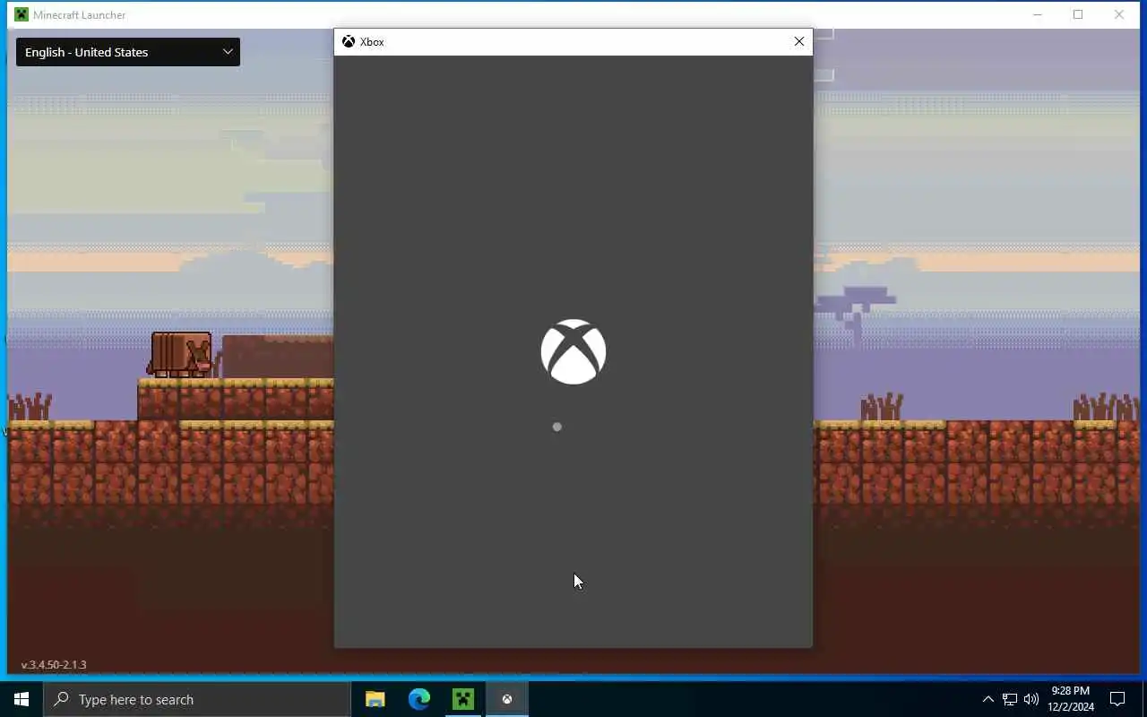The image size is (1147, 717).
Task: Click the Minecraft Launcher title bar icon
Action: tap(22, 14)
